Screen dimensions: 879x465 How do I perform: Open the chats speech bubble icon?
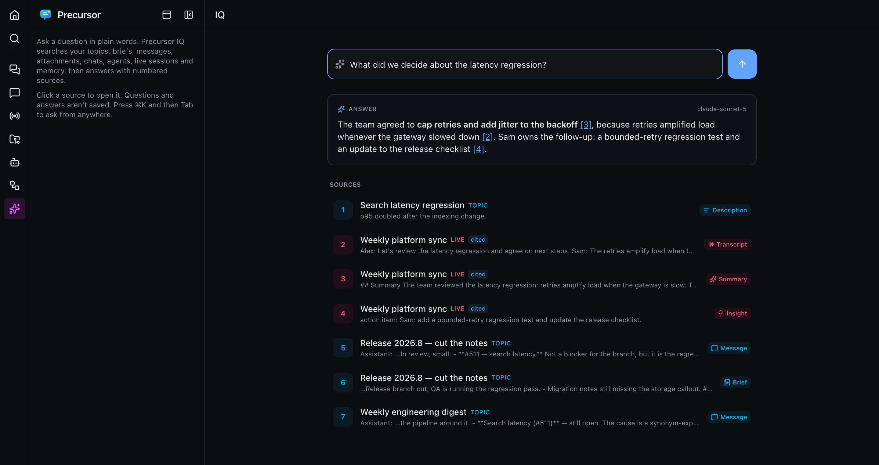click(14, 93)
